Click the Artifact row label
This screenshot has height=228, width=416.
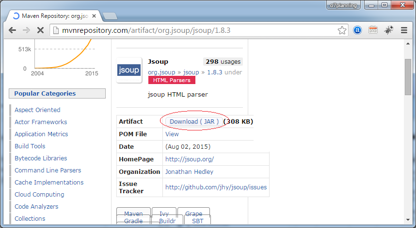click(131, 122)
